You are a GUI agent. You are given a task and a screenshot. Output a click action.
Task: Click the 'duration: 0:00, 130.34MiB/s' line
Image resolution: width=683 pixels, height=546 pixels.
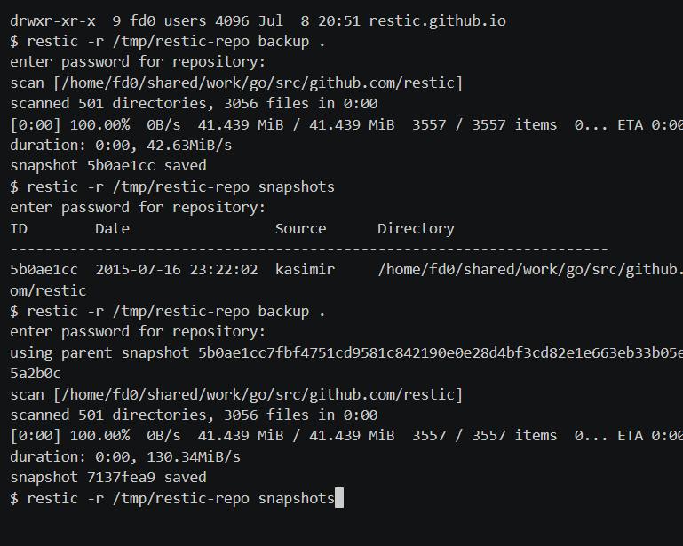point(125,456)
